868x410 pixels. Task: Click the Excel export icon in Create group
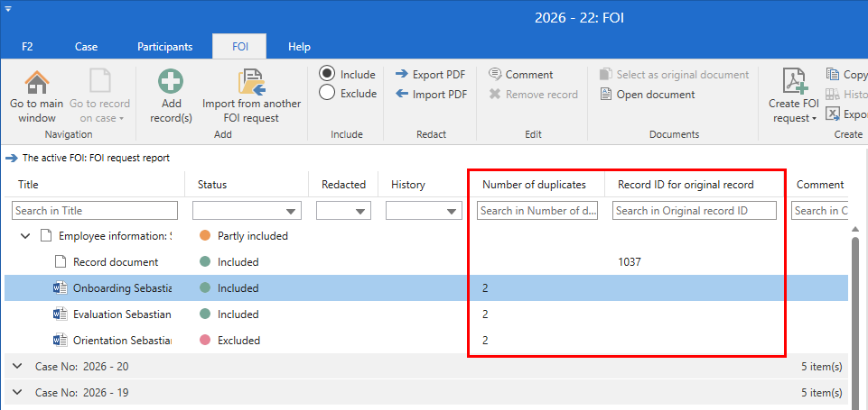point(833,114)
